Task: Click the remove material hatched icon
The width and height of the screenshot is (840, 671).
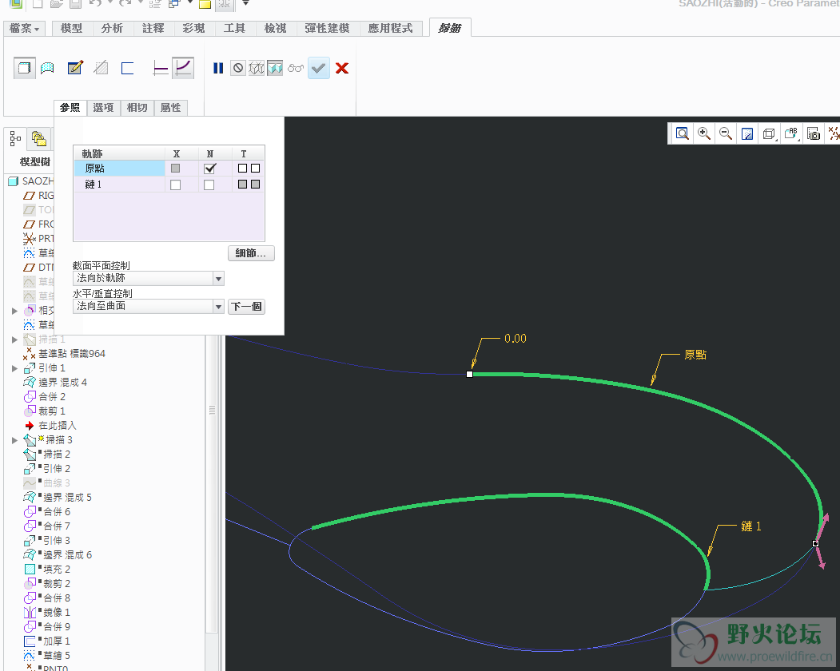Action: 101,68
